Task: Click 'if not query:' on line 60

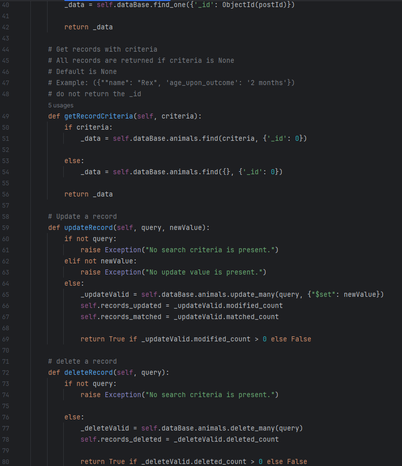Action: tap(91, 239)
